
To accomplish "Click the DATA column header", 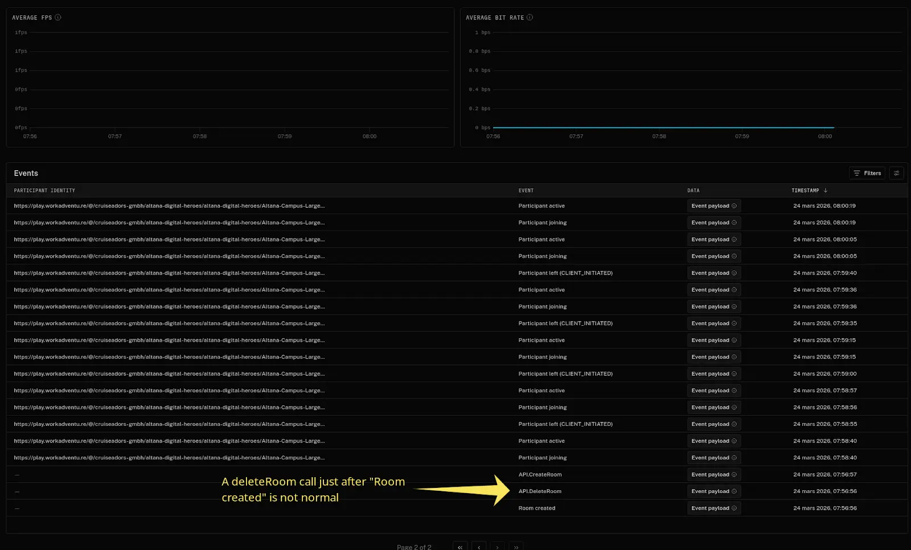I will click(x=693, y=191).
